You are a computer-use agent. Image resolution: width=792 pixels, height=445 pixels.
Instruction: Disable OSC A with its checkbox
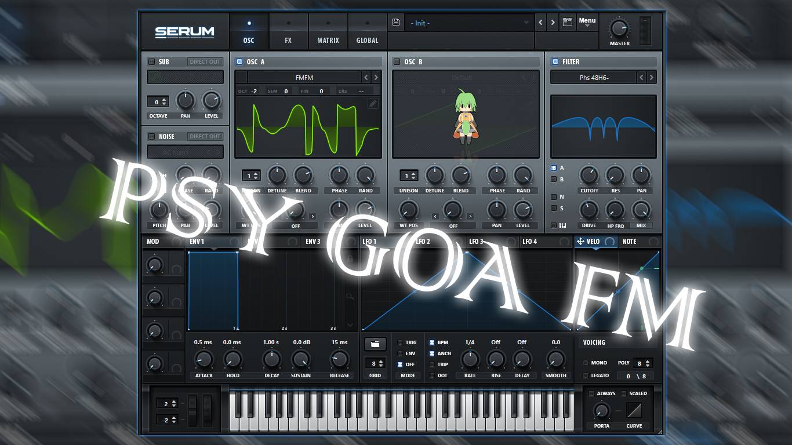point(239,61)
